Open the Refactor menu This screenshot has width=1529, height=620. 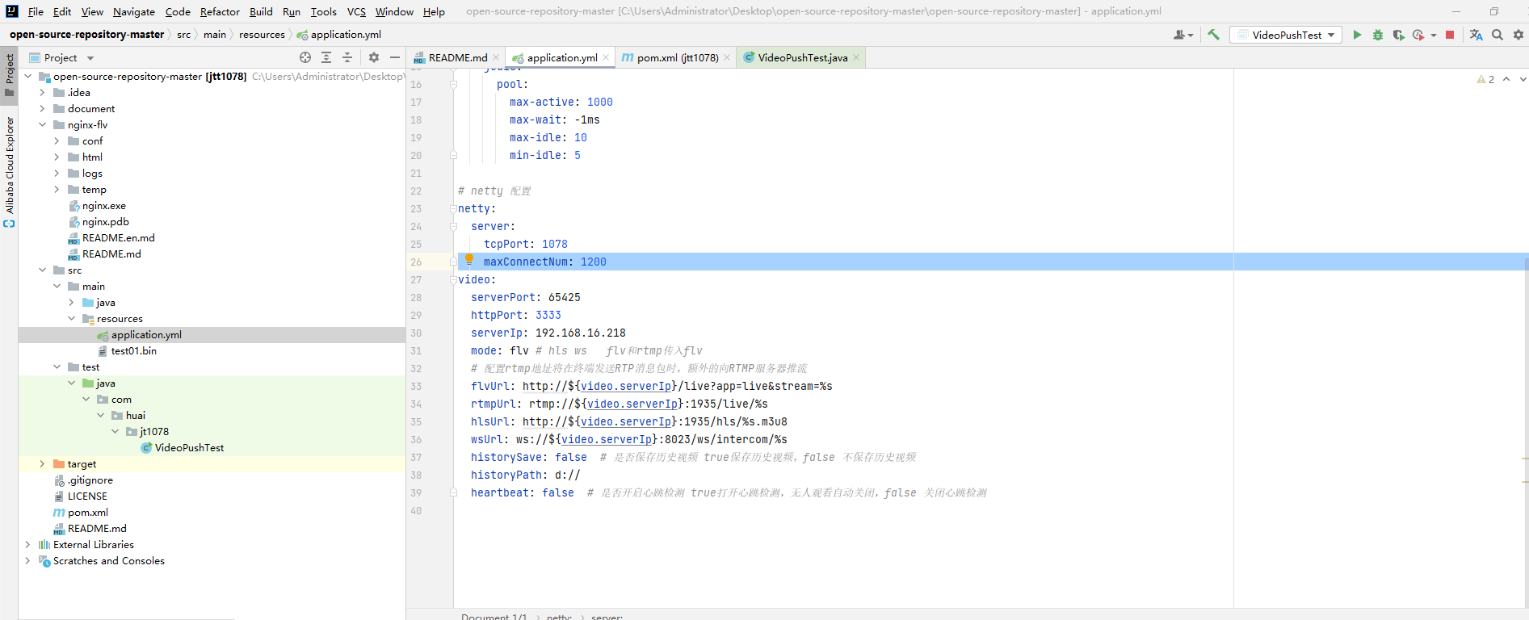point(220,11)
